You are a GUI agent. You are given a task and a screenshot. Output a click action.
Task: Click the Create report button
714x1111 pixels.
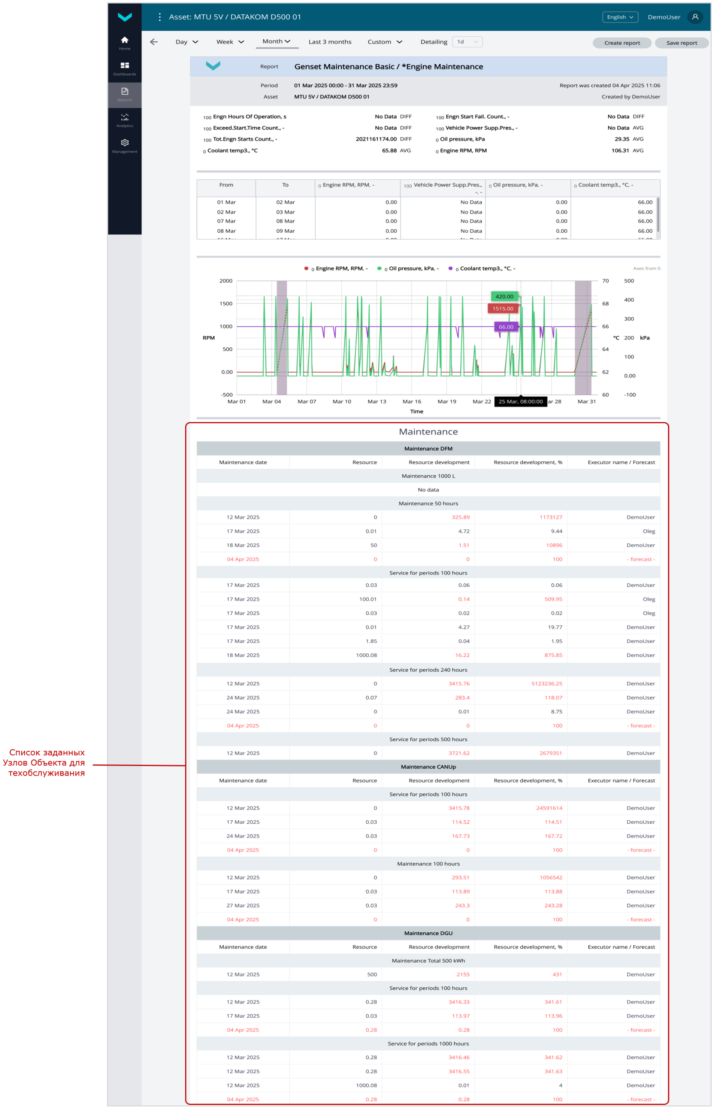coord(621,43)
